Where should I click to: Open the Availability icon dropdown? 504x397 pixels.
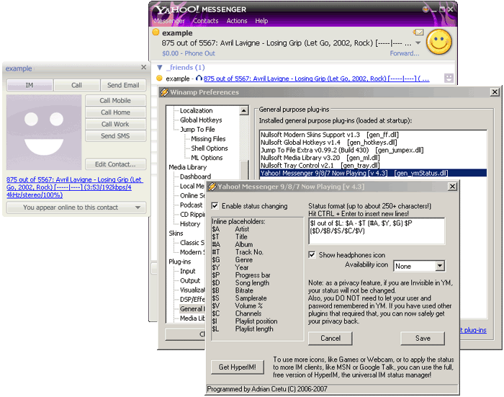[438, 266]
